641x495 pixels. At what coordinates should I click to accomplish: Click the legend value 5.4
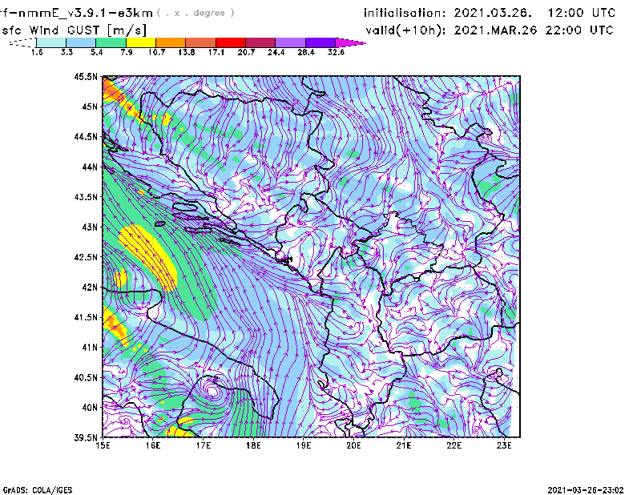click(96, 52)
